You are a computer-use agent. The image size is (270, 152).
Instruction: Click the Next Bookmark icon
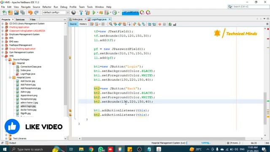pyautogui.click(x=139, y=24)
